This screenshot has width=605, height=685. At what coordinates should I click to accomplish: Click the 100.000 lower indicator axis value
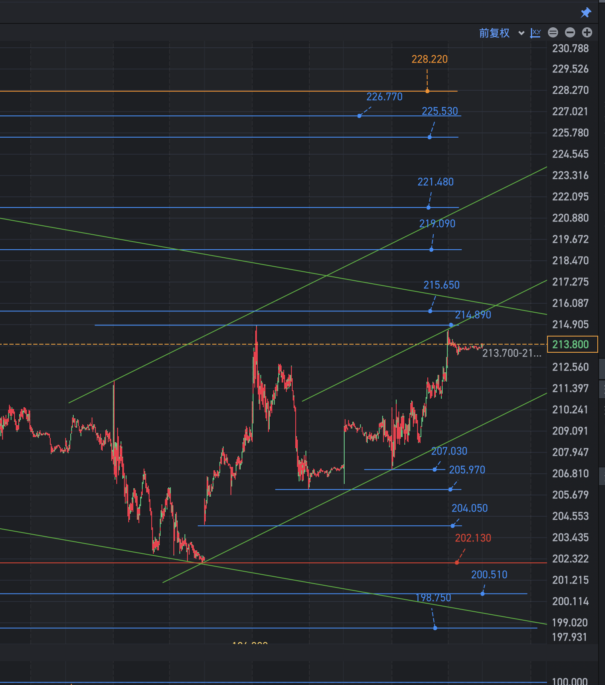coord(570,681)
